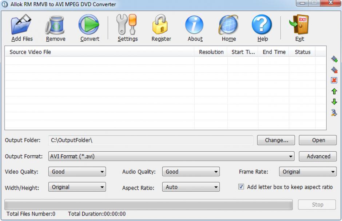Open the Width/Height dropdown

(x=77, y=187)
